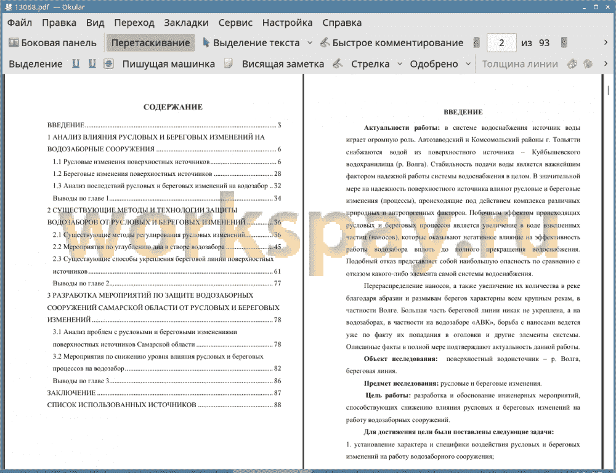Open the Настройка menu

tap(287, 23)
